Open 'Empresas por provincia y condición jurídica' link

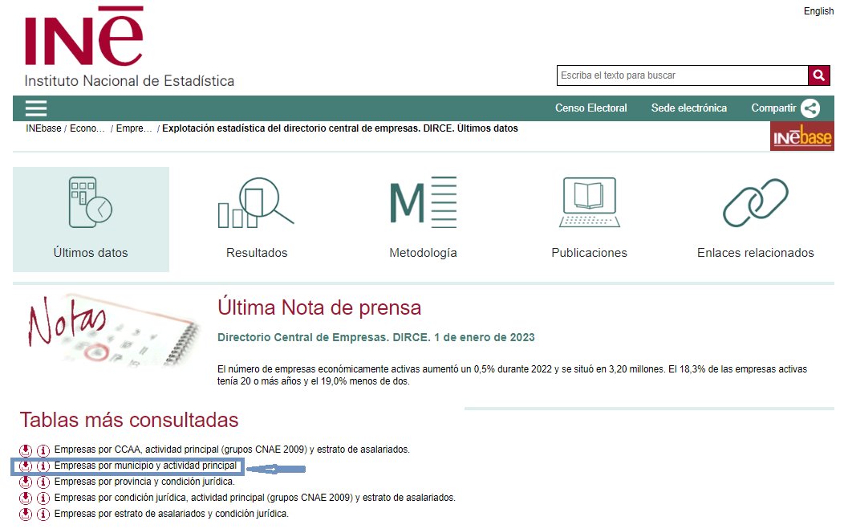(144, 482)
